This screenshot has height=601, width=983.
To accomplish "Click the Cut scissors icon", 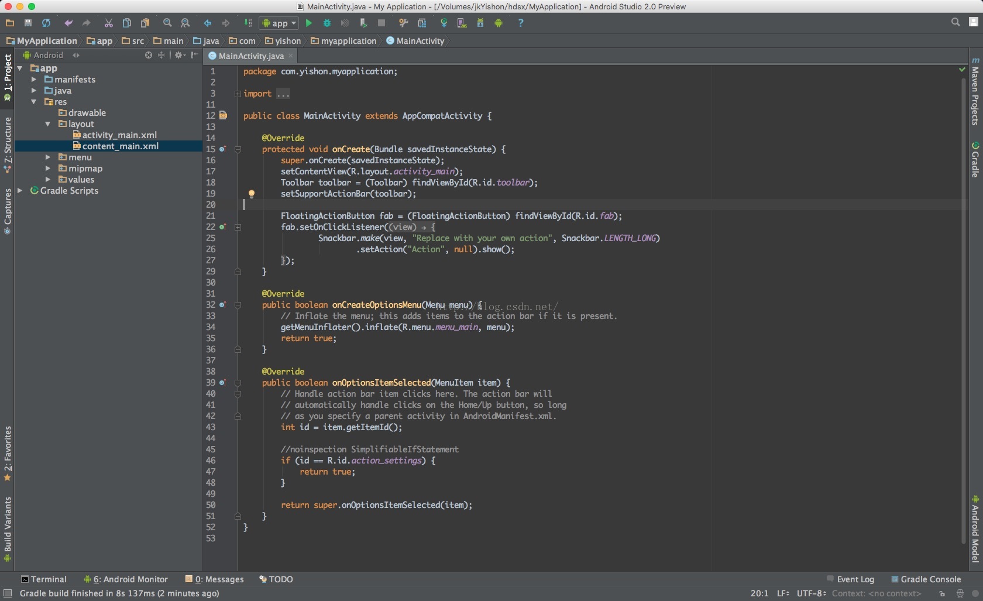I will (x=108, y=23).
